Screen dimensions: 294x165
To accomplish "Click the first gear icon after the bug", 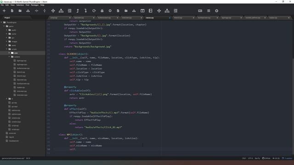I will 110,11.
